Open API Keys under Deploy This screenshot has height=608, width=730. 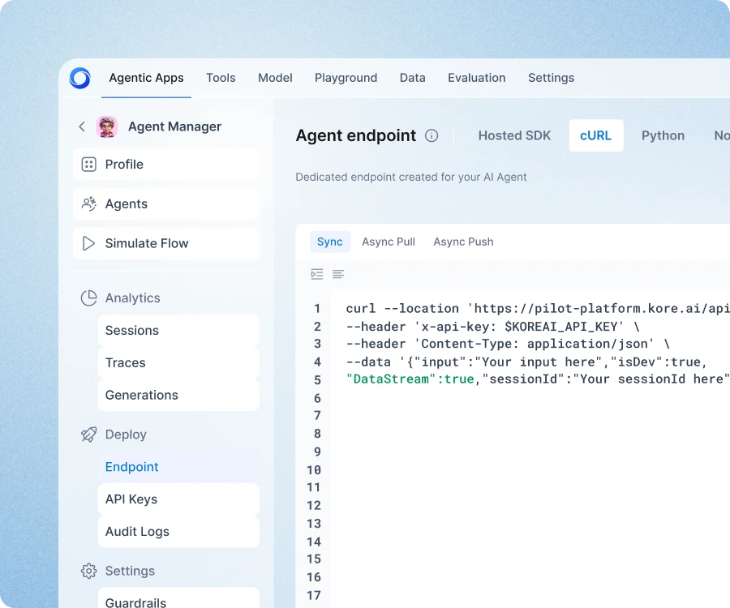point(178,499)
